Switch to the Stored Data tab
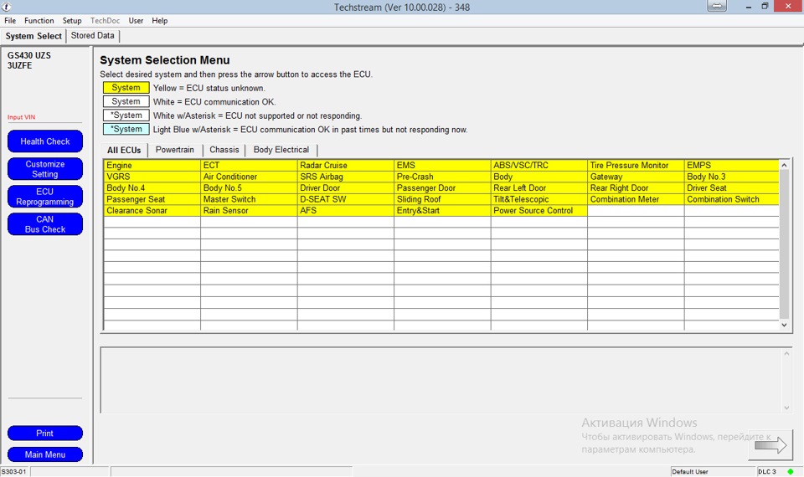 click(x=92, y=36)
